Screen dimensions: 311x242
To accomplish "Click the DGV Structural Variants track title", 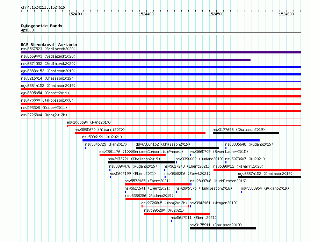I will click(49, 45).
